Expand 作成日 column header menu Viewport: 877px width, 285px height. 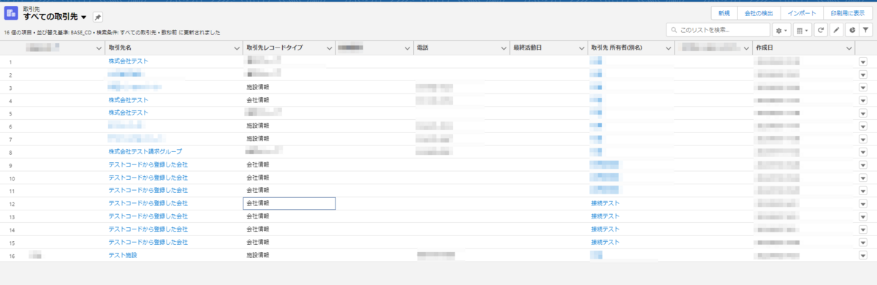click(849, 47)
